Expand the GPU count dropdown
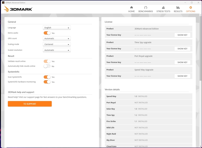The height and width of the screenshot is (148, 202). pos(57,39)
